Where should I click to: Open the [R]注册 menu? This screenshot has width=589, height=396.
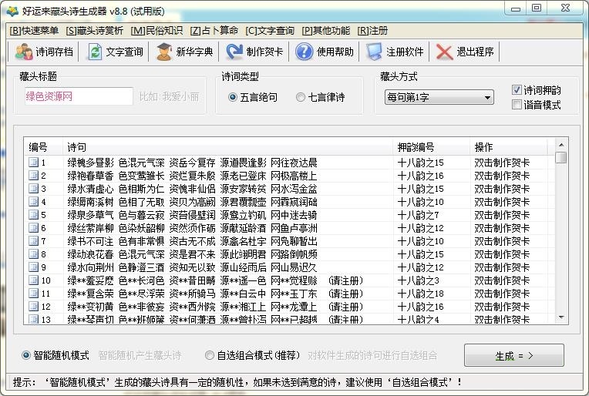coord(372,31)
